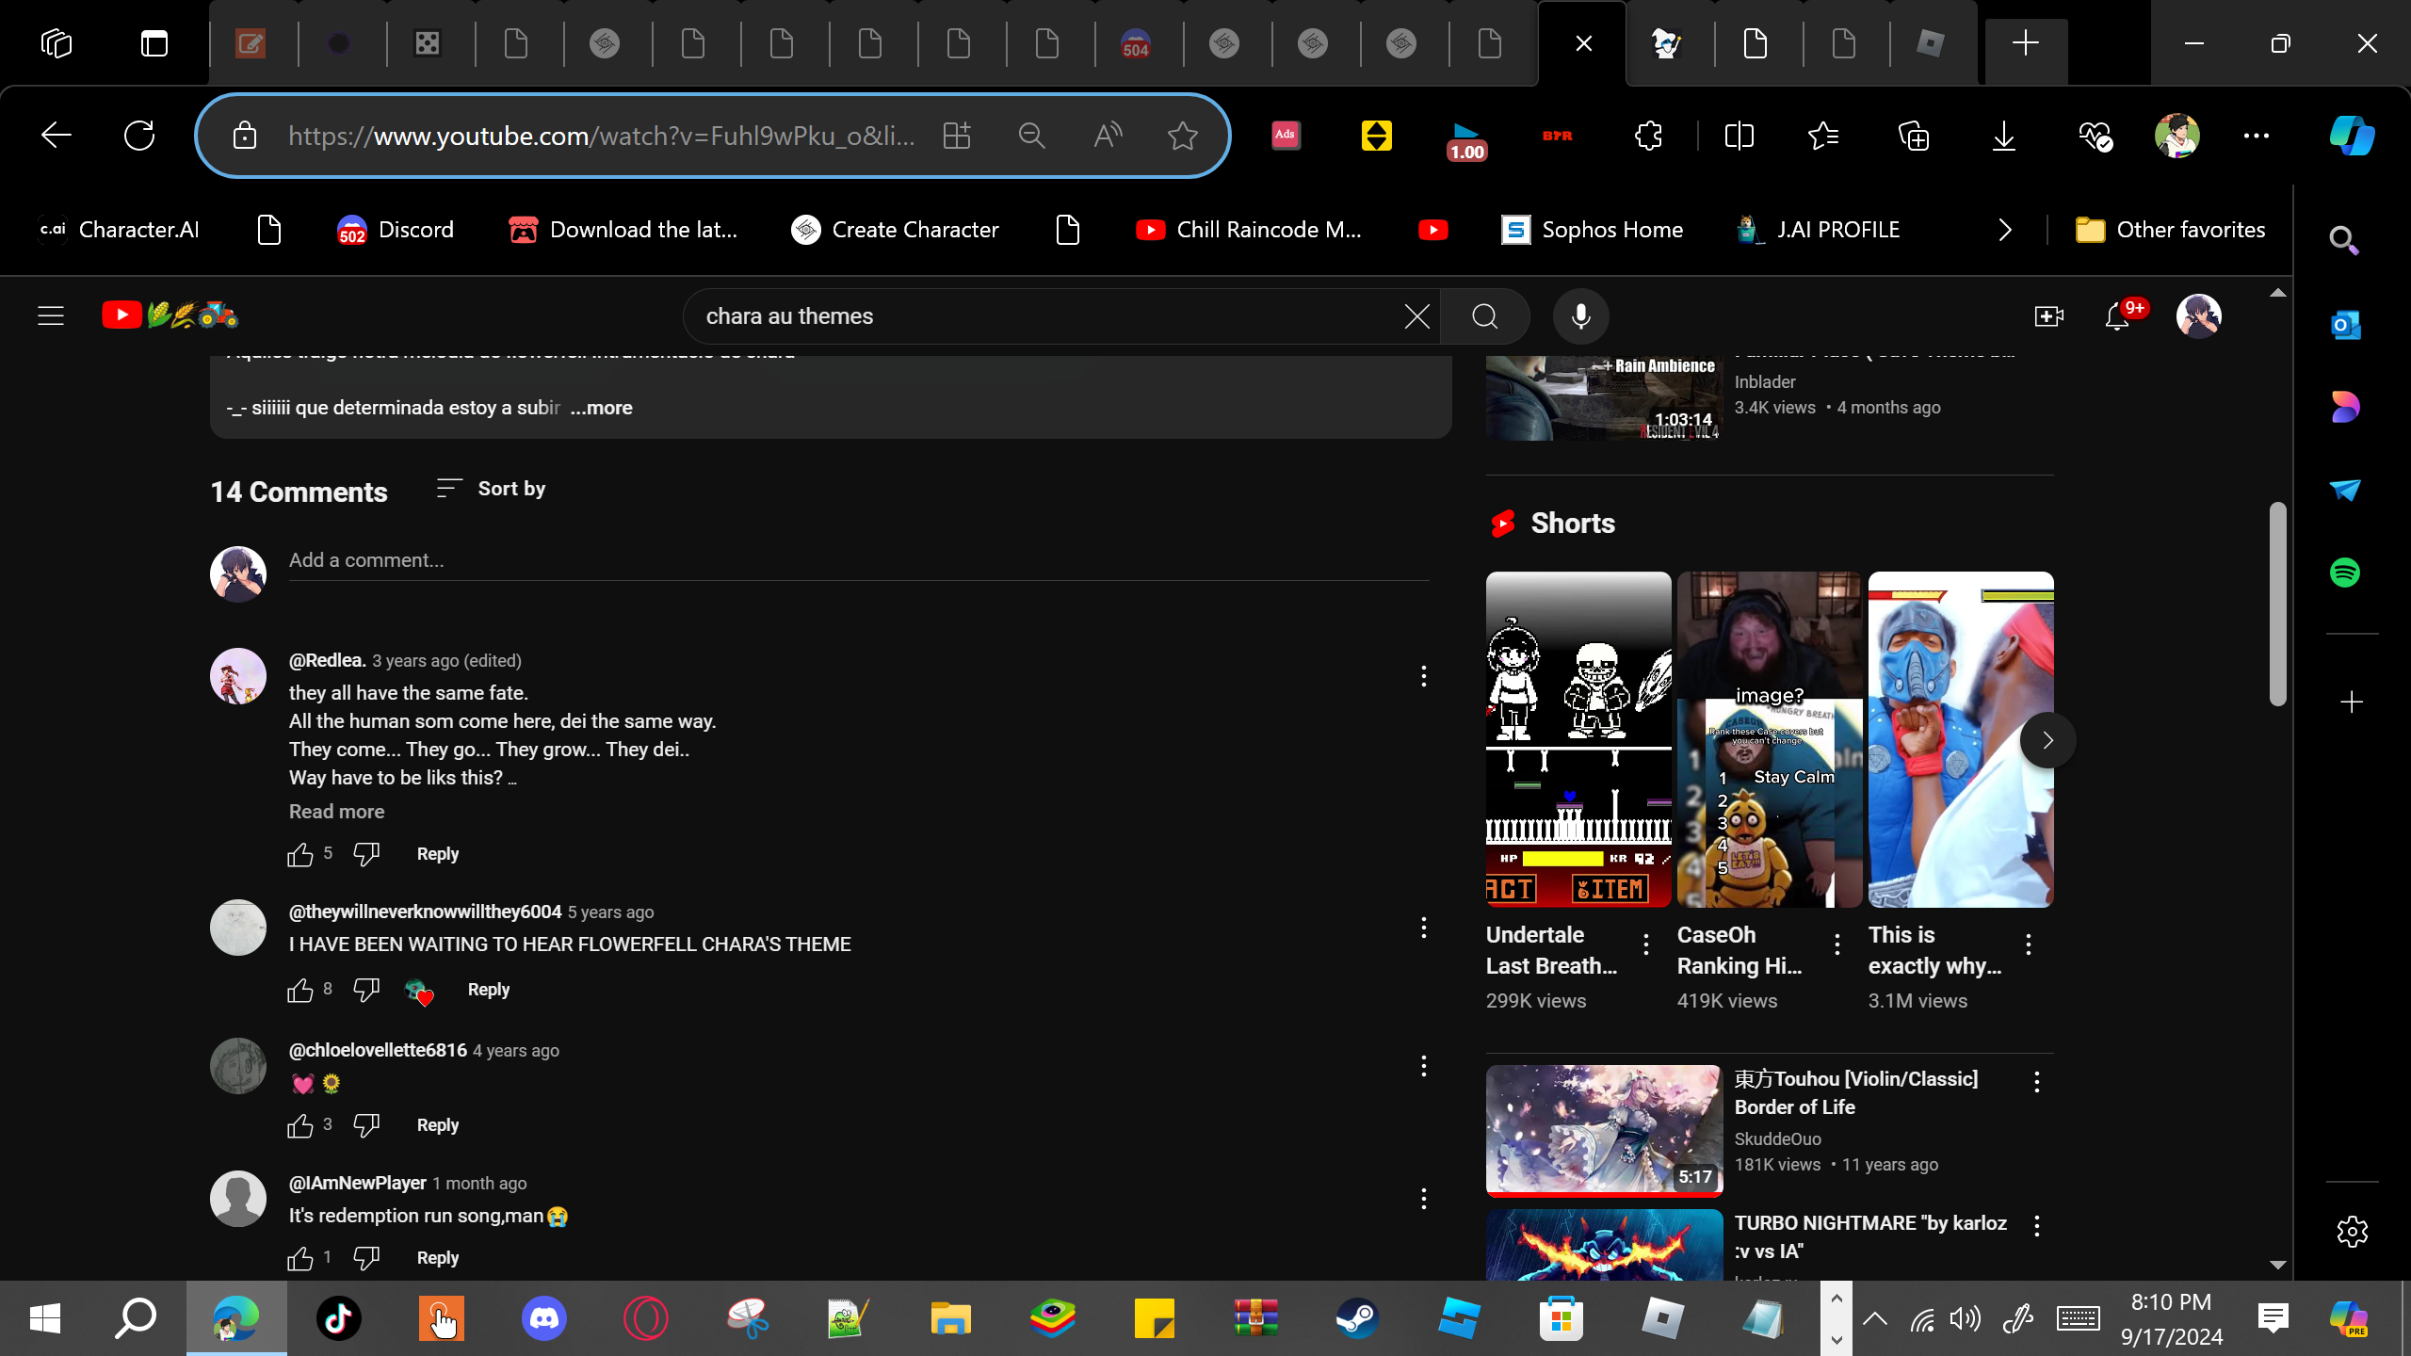Open Spotify in the Edge sidebar
This screenshot has width=2411, height=1356.
point(2345,573)
